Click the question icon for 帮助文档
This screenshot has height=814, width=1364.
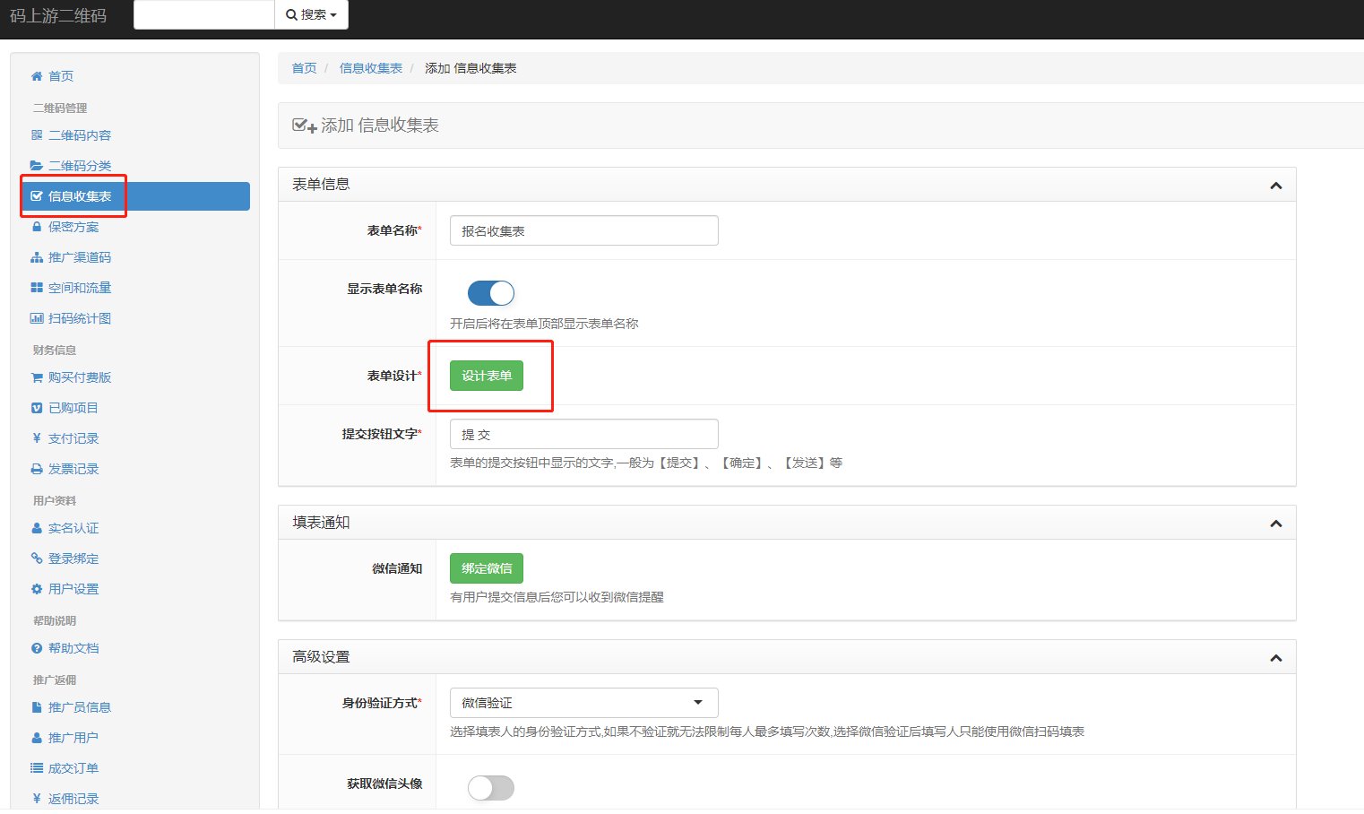click(x=36, y=648)
